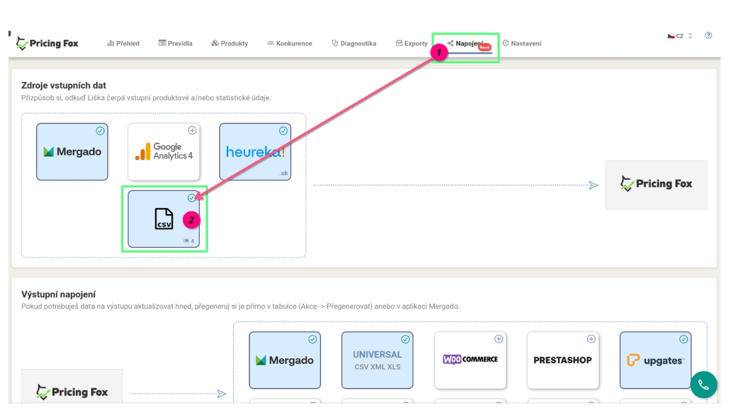
Task: Click the Pricing Fox logo in header
Action: point(47,43)
